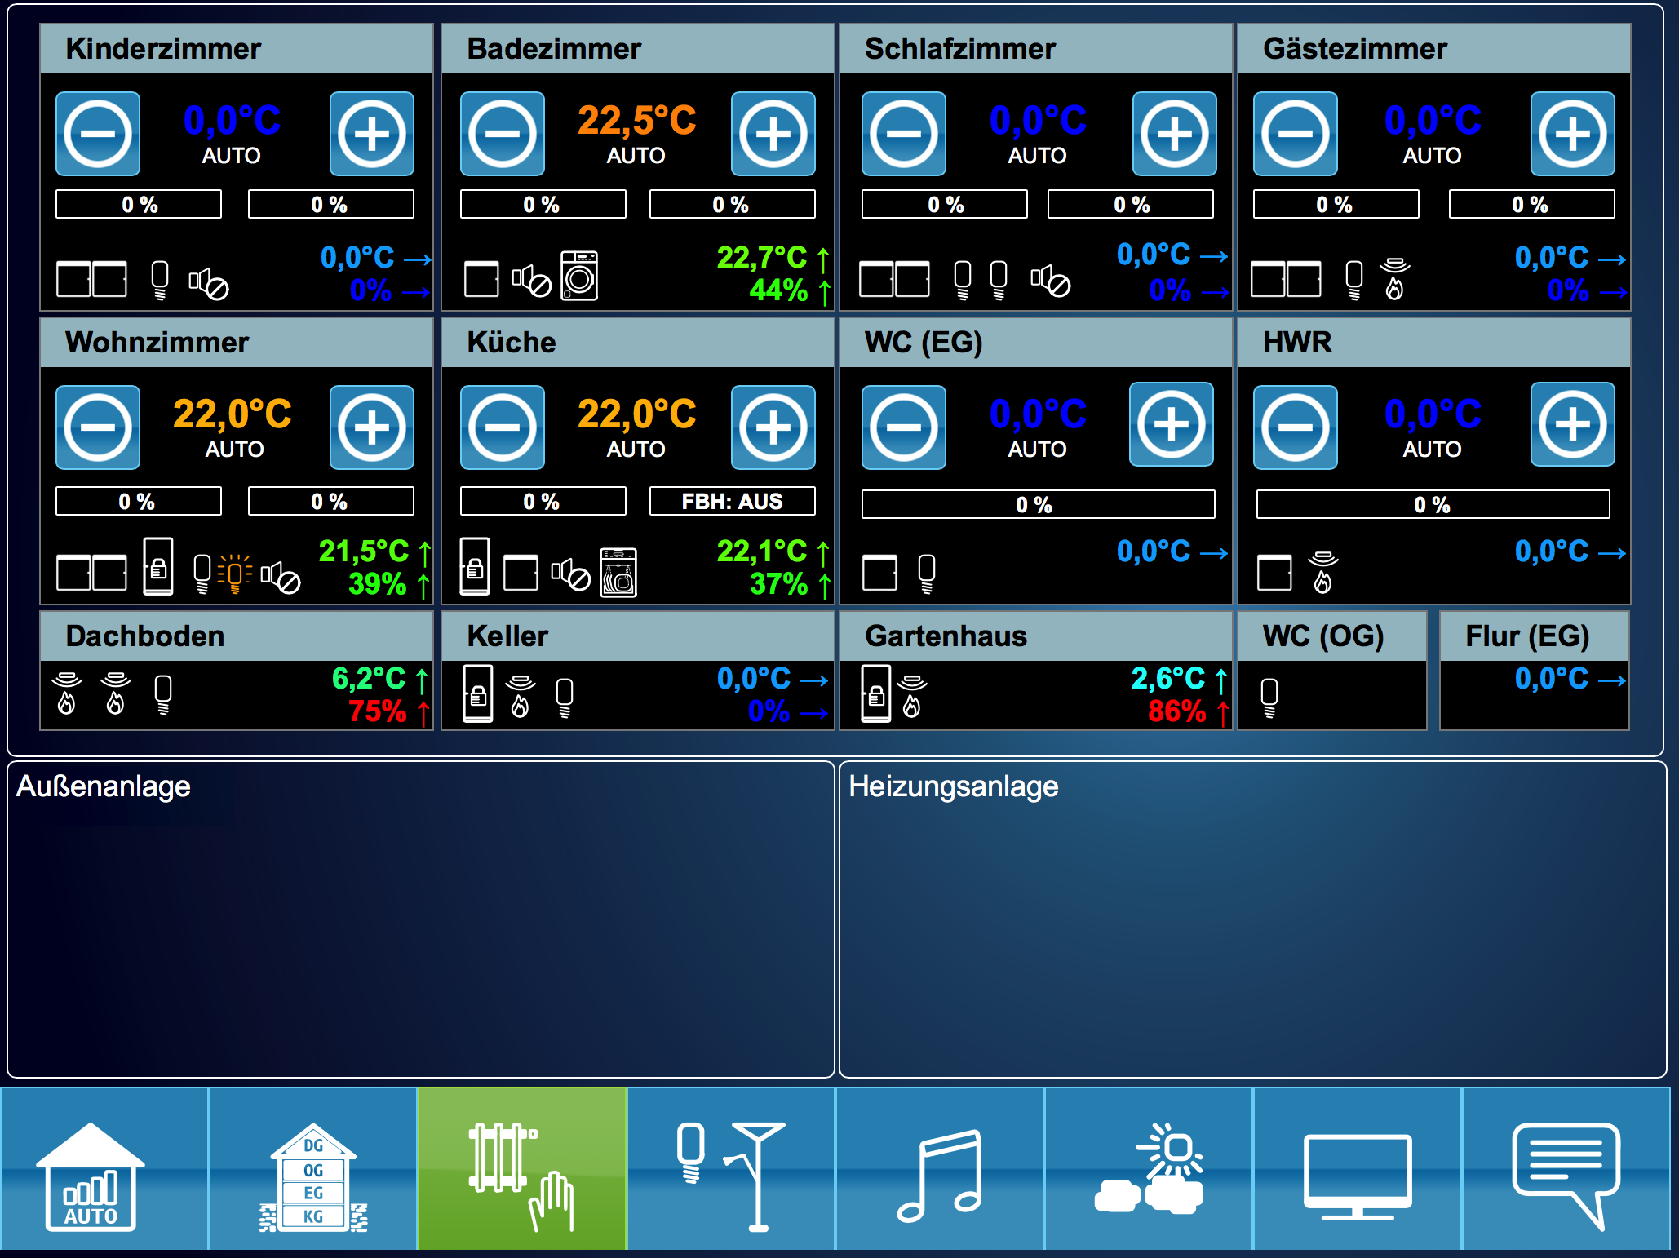The image size is (1679, 1258).
Task: Toggle the lamp icon in Keller
Action: tap(565, 698)
